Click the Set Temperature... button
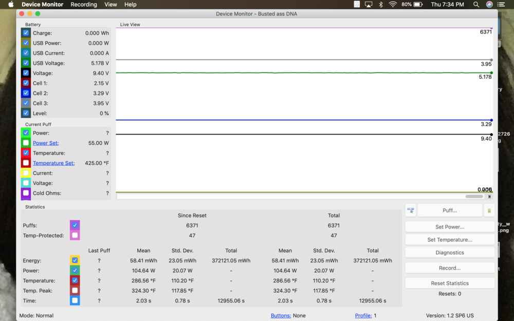This screenshot has width=514, height=321. point(449,240)
